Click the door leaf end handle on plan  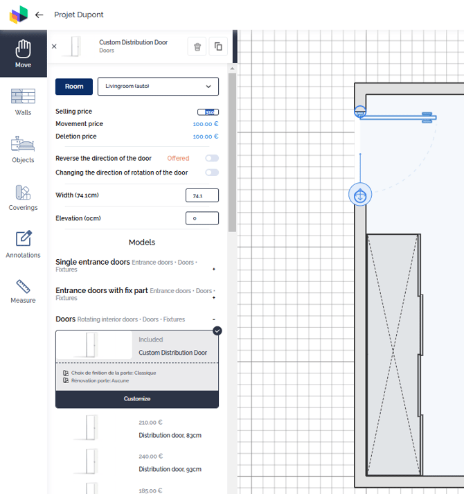(x=427, y=117)
